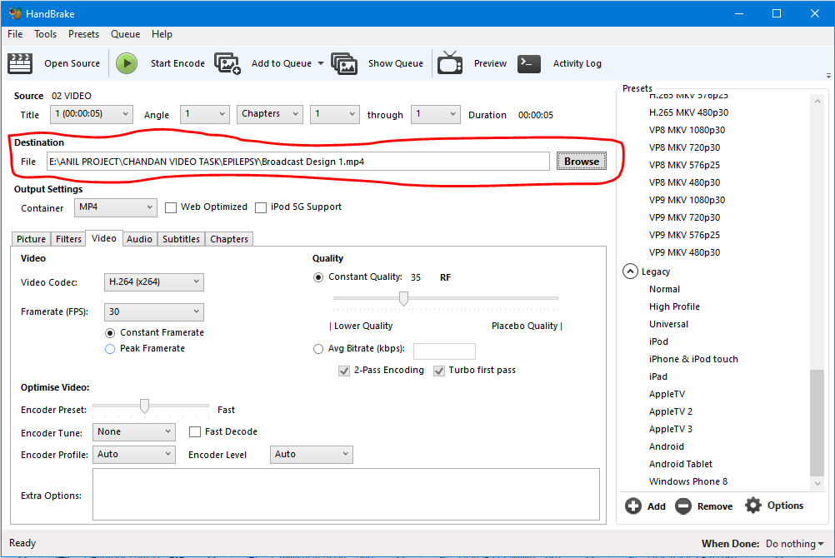Click the Activity Log label
Image resolution: width=835 pixels, height=558 pixels.
pyautogui.click(x=577, y=63)
